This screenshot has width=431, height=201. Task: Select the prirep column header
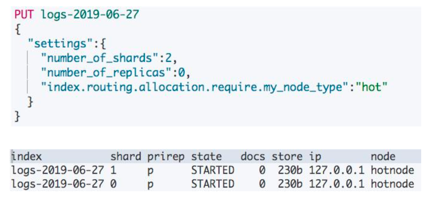(166, 157)
